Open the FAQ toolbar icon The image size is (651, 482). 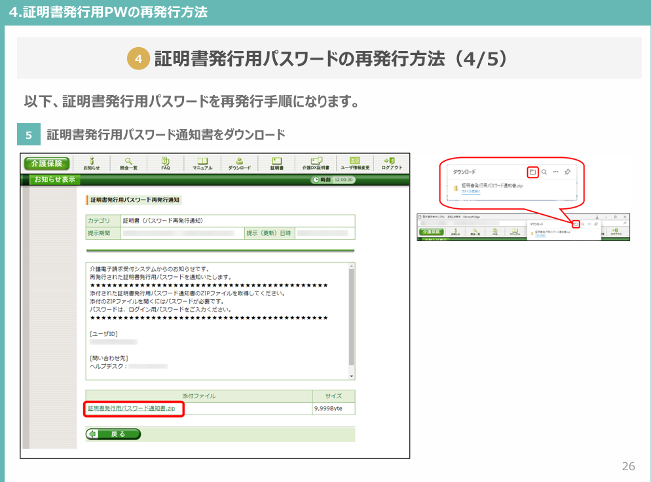point(166,162)
